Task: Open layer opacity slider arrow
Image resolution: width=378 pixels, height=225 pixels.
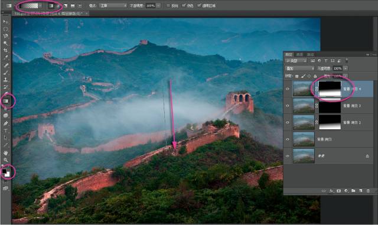Action: click(x=346, y=69)
